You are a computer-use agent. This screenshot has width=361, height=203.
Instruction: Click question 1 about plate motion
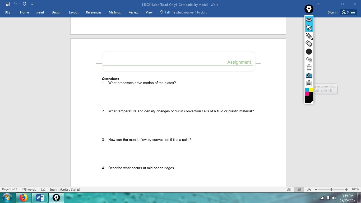point(139,83)
